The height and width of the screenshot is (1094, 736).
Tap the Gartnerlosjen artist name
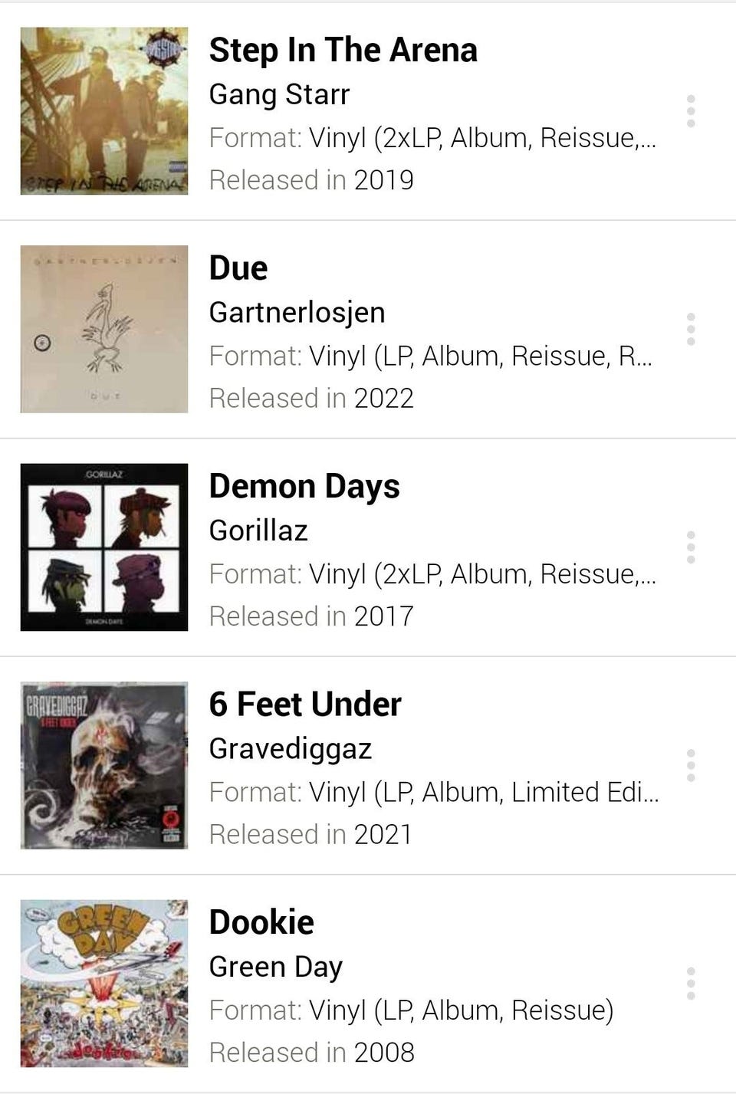pyautogui.click(x=297, y=312)
